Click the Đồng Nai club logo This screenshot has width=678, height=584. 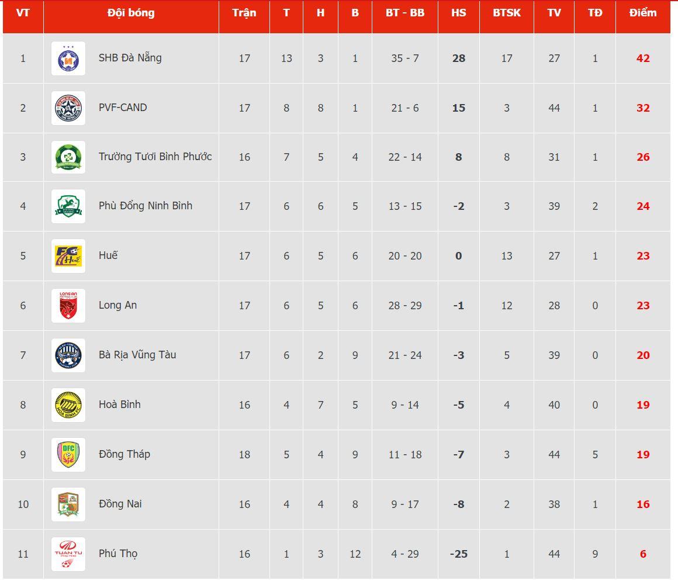click(x=68, y=504)
